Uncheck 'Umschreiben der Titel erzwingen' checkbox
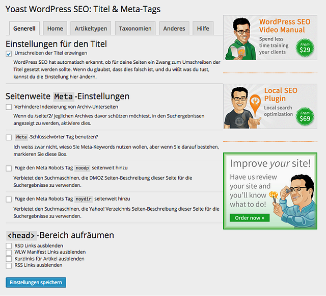This screenshot has height=296, width=326. pyautogui.click(x=9, y=54)
